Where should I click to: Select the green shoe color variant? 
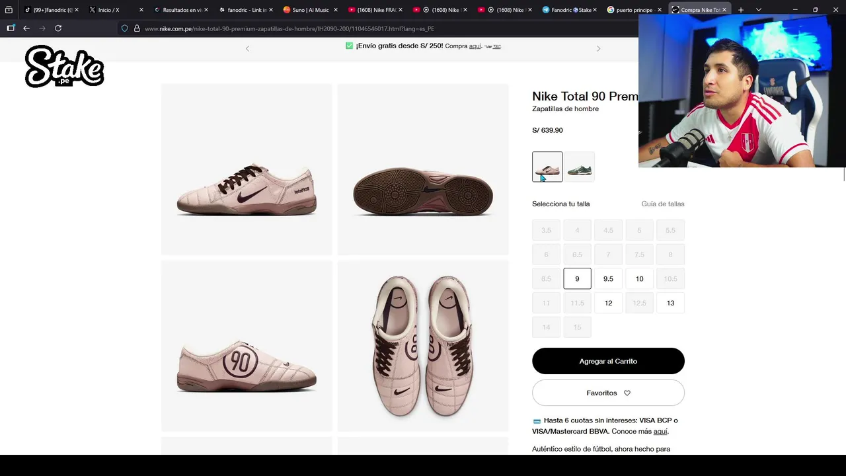[x=580, y=167]
